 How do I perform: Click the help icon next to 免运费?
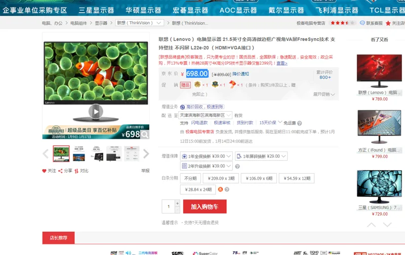tap(299, 123)
